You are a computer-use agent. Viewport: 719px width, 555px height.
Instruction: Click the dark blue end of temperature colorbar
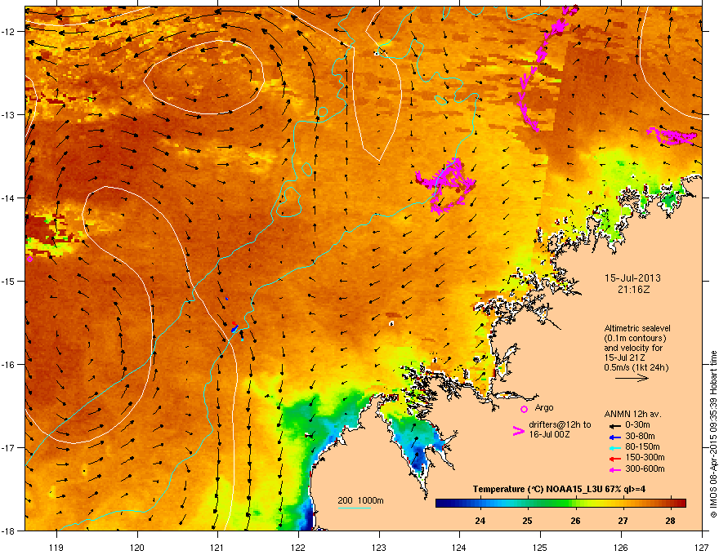point(443,504)
